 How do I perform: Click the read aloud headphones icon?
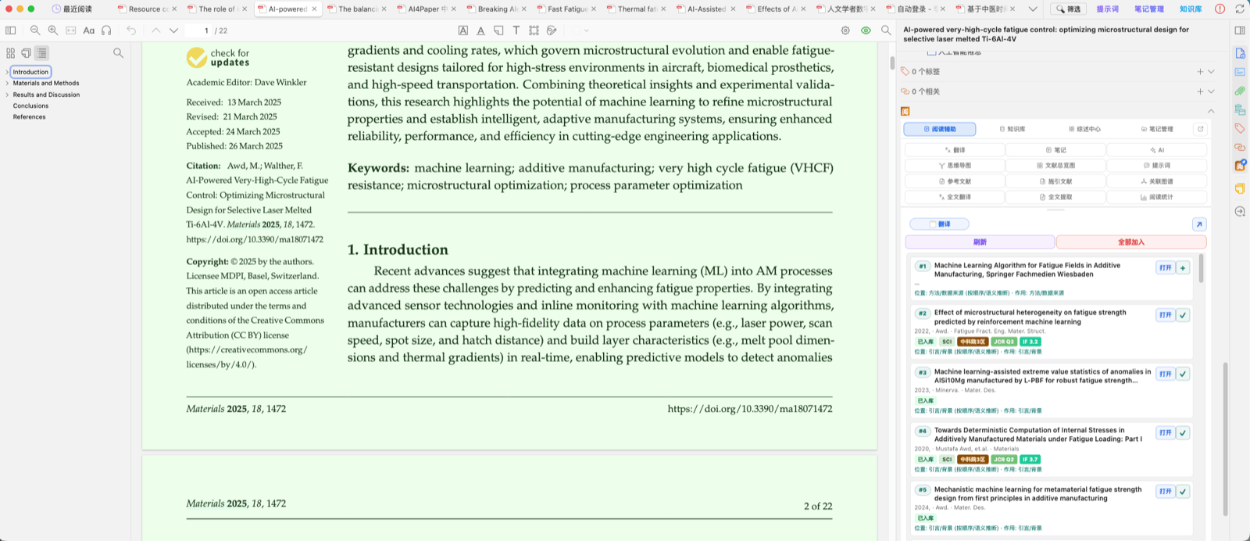pyautogui.click(x=106, y=30)
